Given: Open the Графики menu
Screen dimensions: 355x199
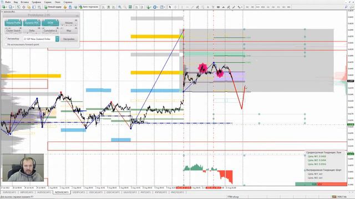Looking at the screenshot, I should [x=36, y=2].
